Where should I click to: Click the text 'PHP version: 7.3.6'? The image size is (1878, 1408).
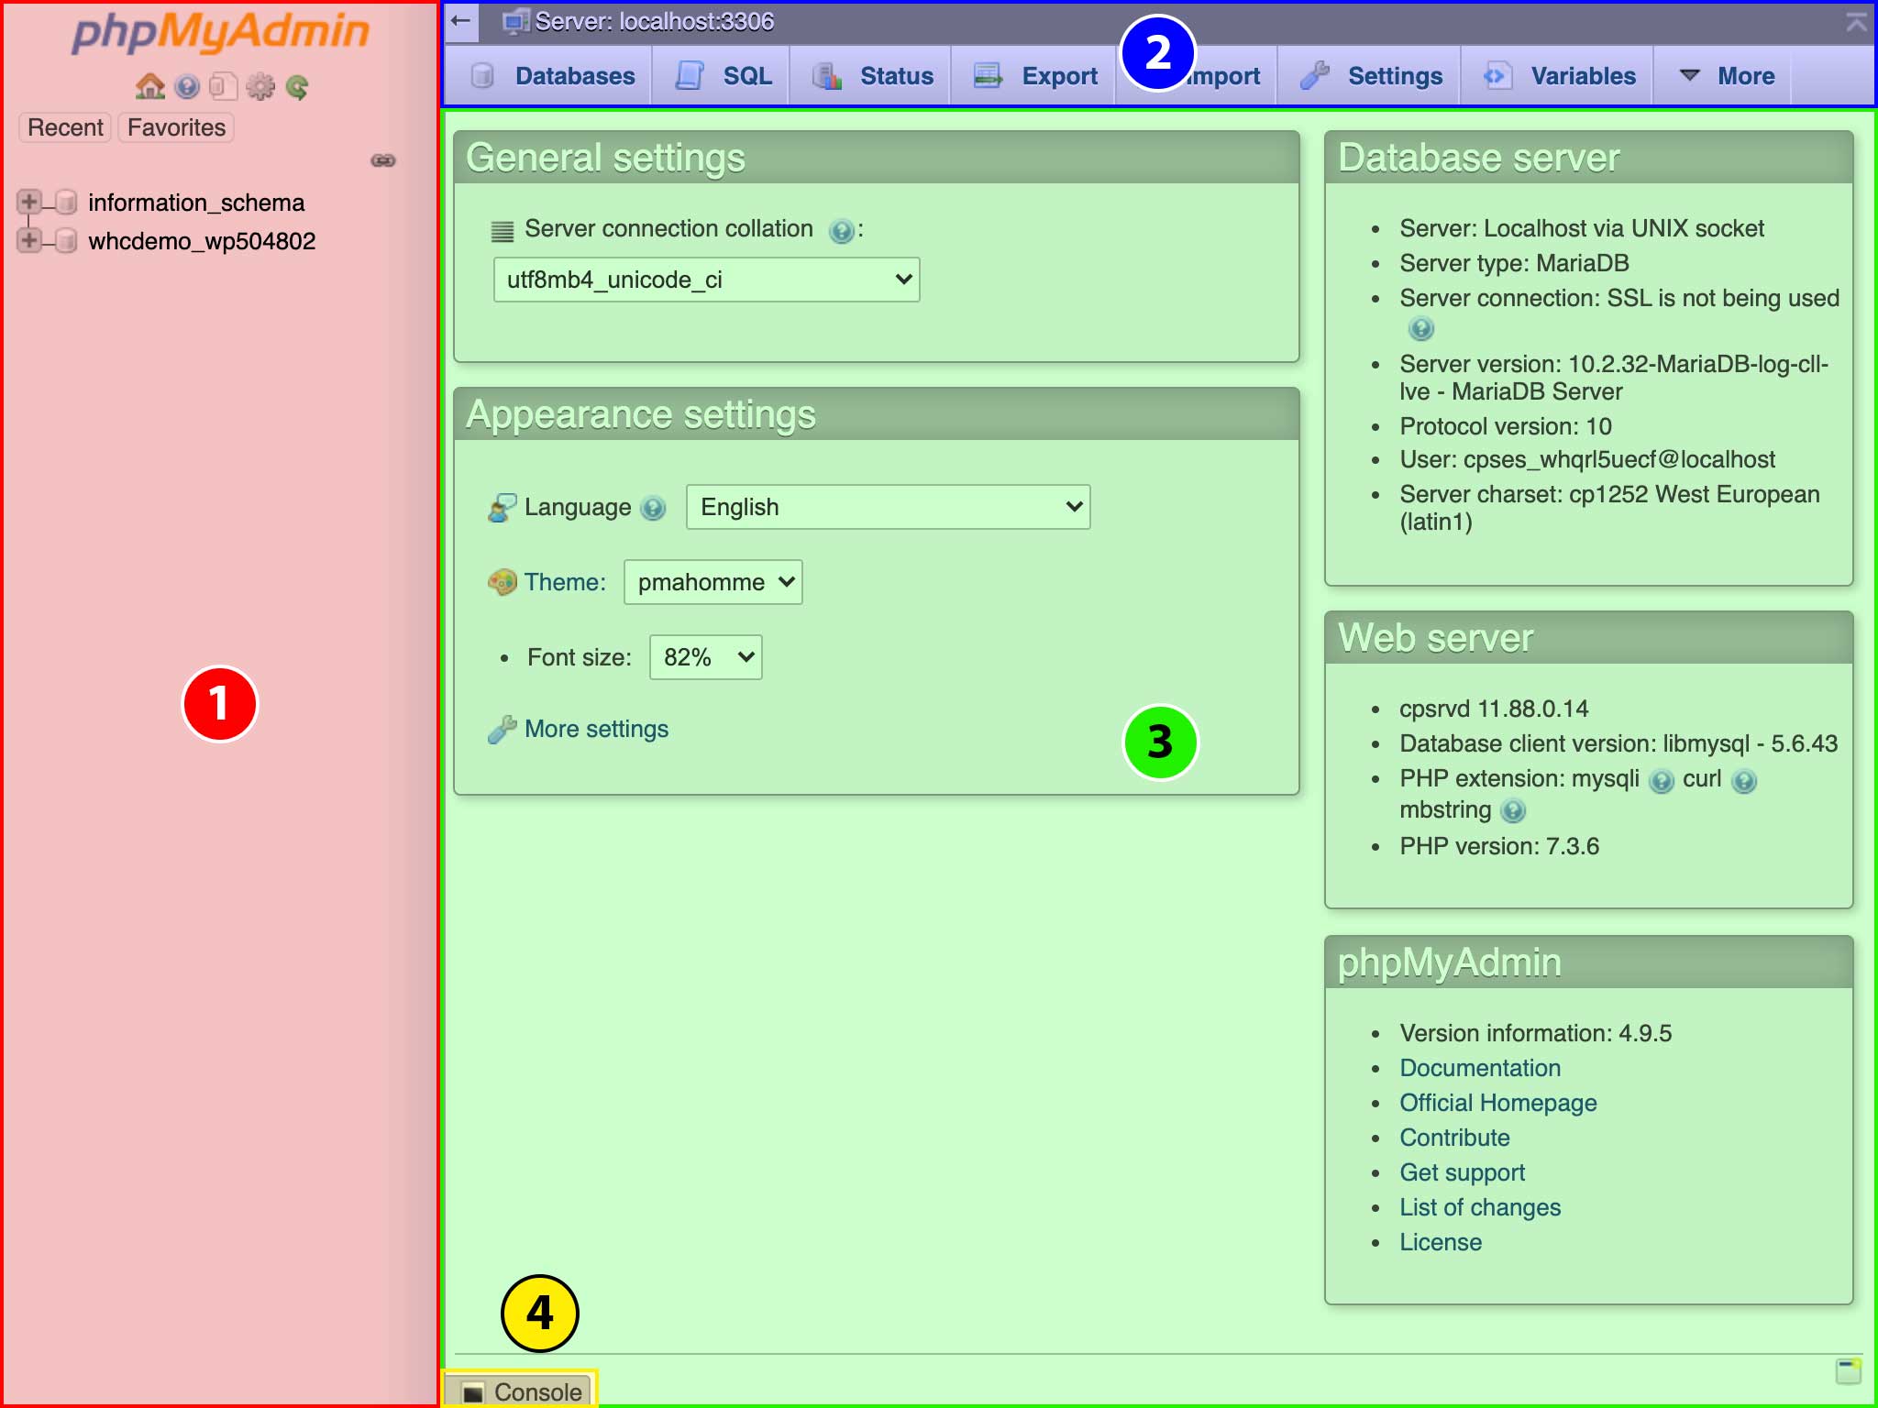click(x=1499, y=846)
